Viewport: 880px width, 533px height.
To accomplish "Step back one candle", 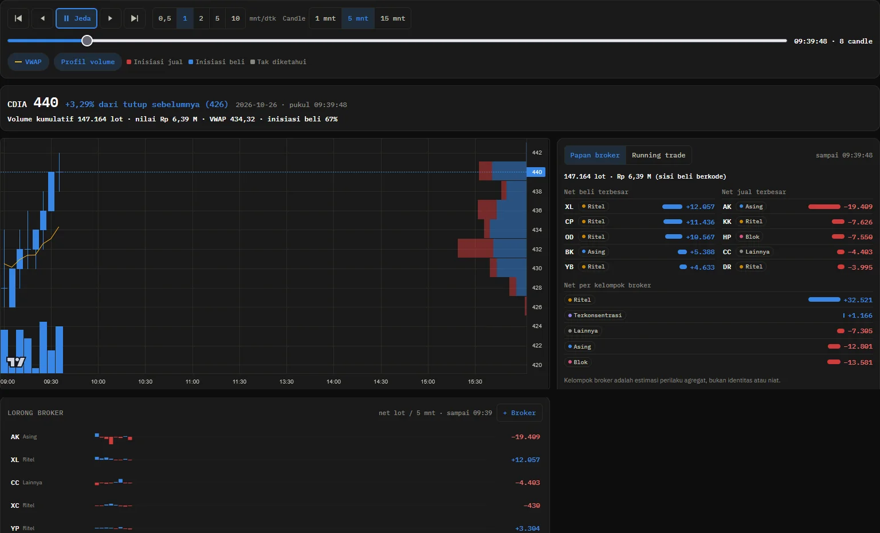I will click(42, 18).
